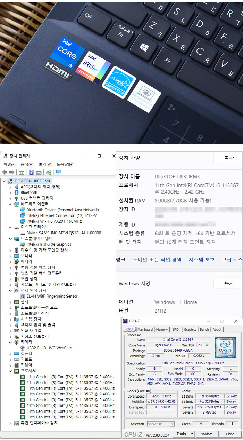Collapse the DESKTOP-U8RDRMK root node

pos(4,181)
